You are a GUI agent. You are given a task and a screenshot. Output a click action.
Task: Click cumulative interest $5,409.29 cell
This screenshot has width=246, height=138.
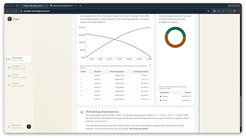click(x=145, y=87)
